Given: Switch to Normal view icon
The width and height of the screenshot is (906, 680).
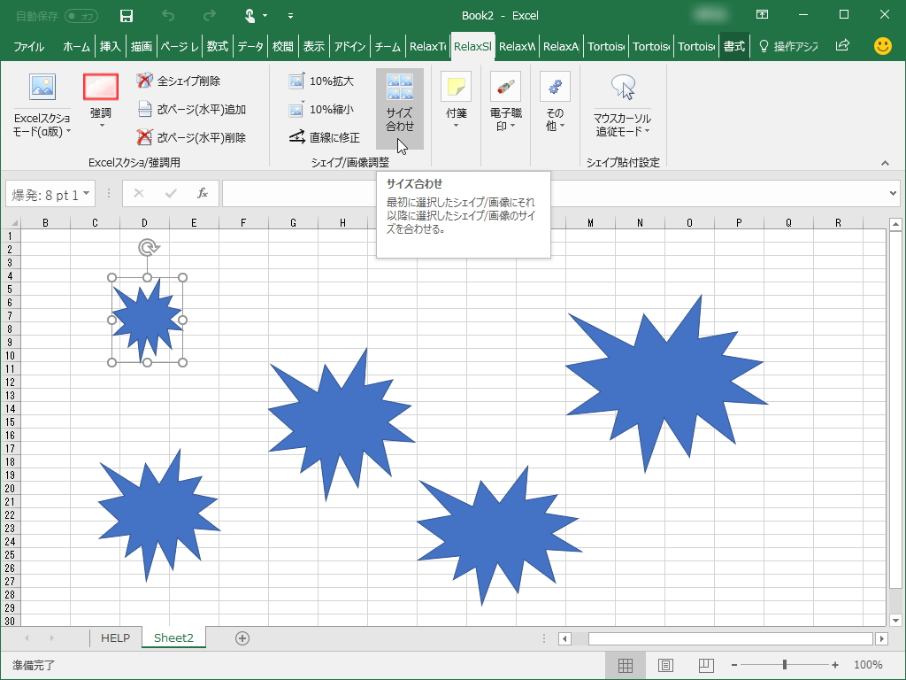Looking at the screenshot, I should (x=626, y=666).
